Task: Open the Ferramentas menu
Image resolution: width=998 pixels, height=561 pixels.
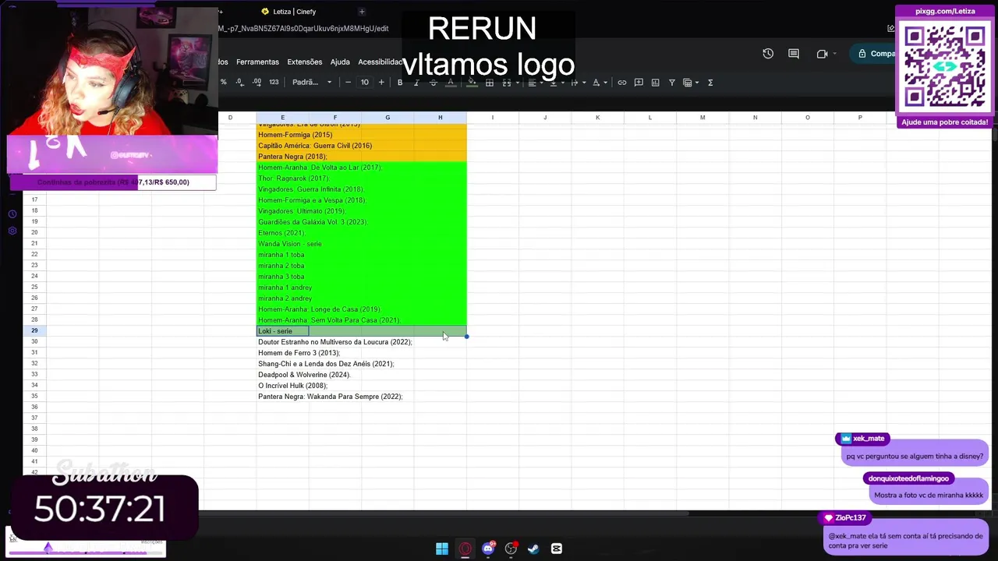Action: coord(257,62)
